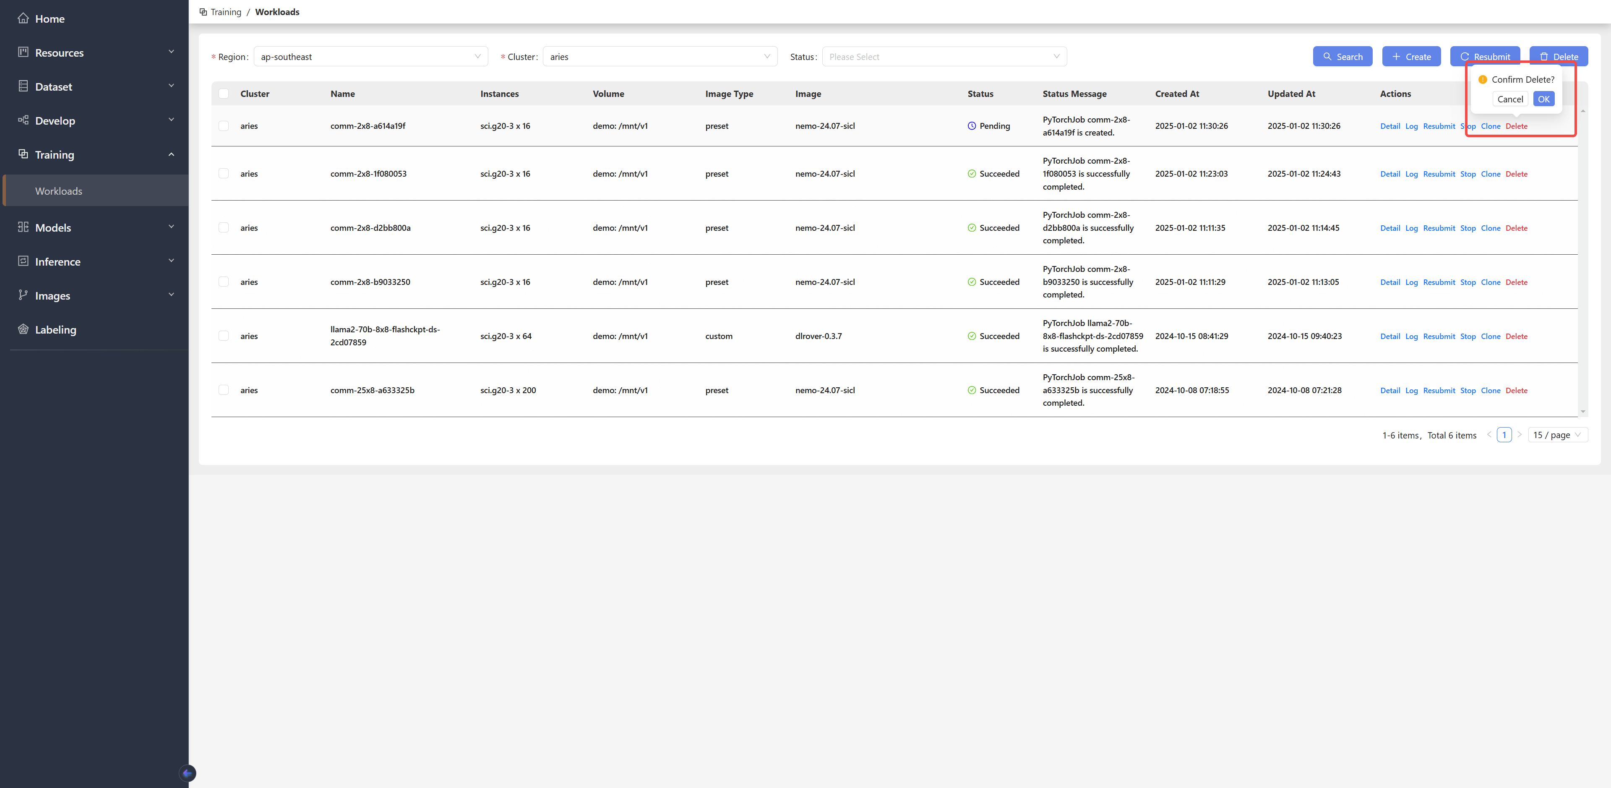
Task: Click the Labeling icon in sidebar
Action: [23, 329]
